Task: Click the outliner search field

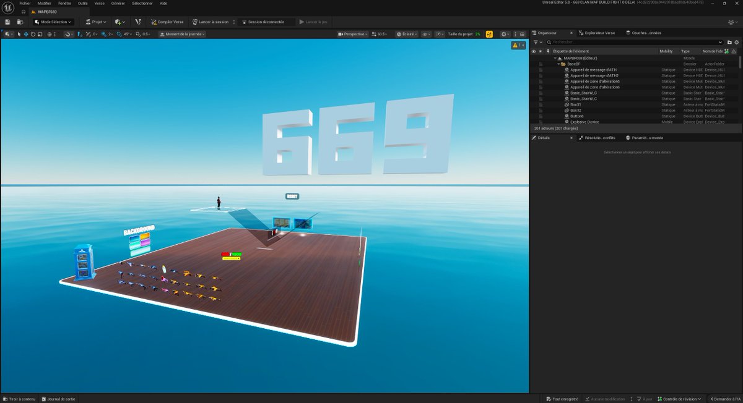Action: (x=635, y=42)
